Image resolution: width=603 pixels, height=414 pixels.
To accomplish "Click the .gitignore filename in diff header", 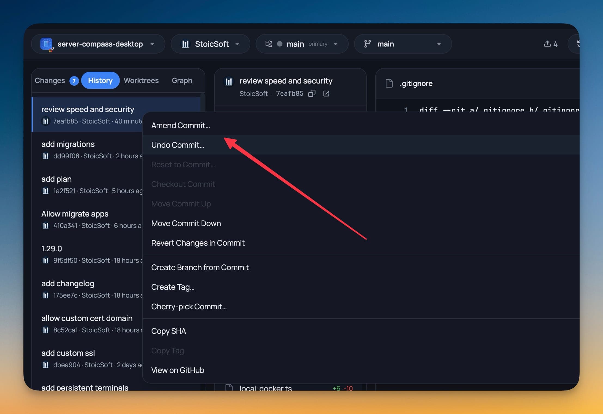I will tap(416, 83).
